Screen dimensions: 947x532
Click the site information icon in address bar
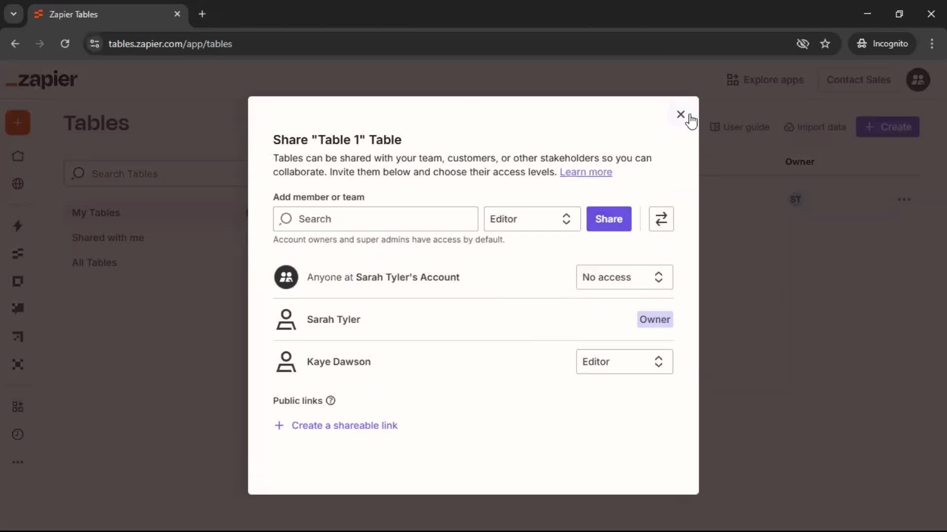coord(94,44)
